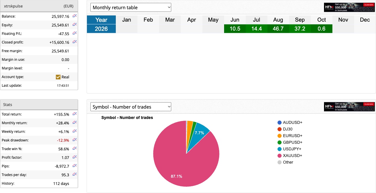This screenshot has width=376, height=193.
Task: Click the Jun 10.5 return cell
Action: [x=235, y=29]
